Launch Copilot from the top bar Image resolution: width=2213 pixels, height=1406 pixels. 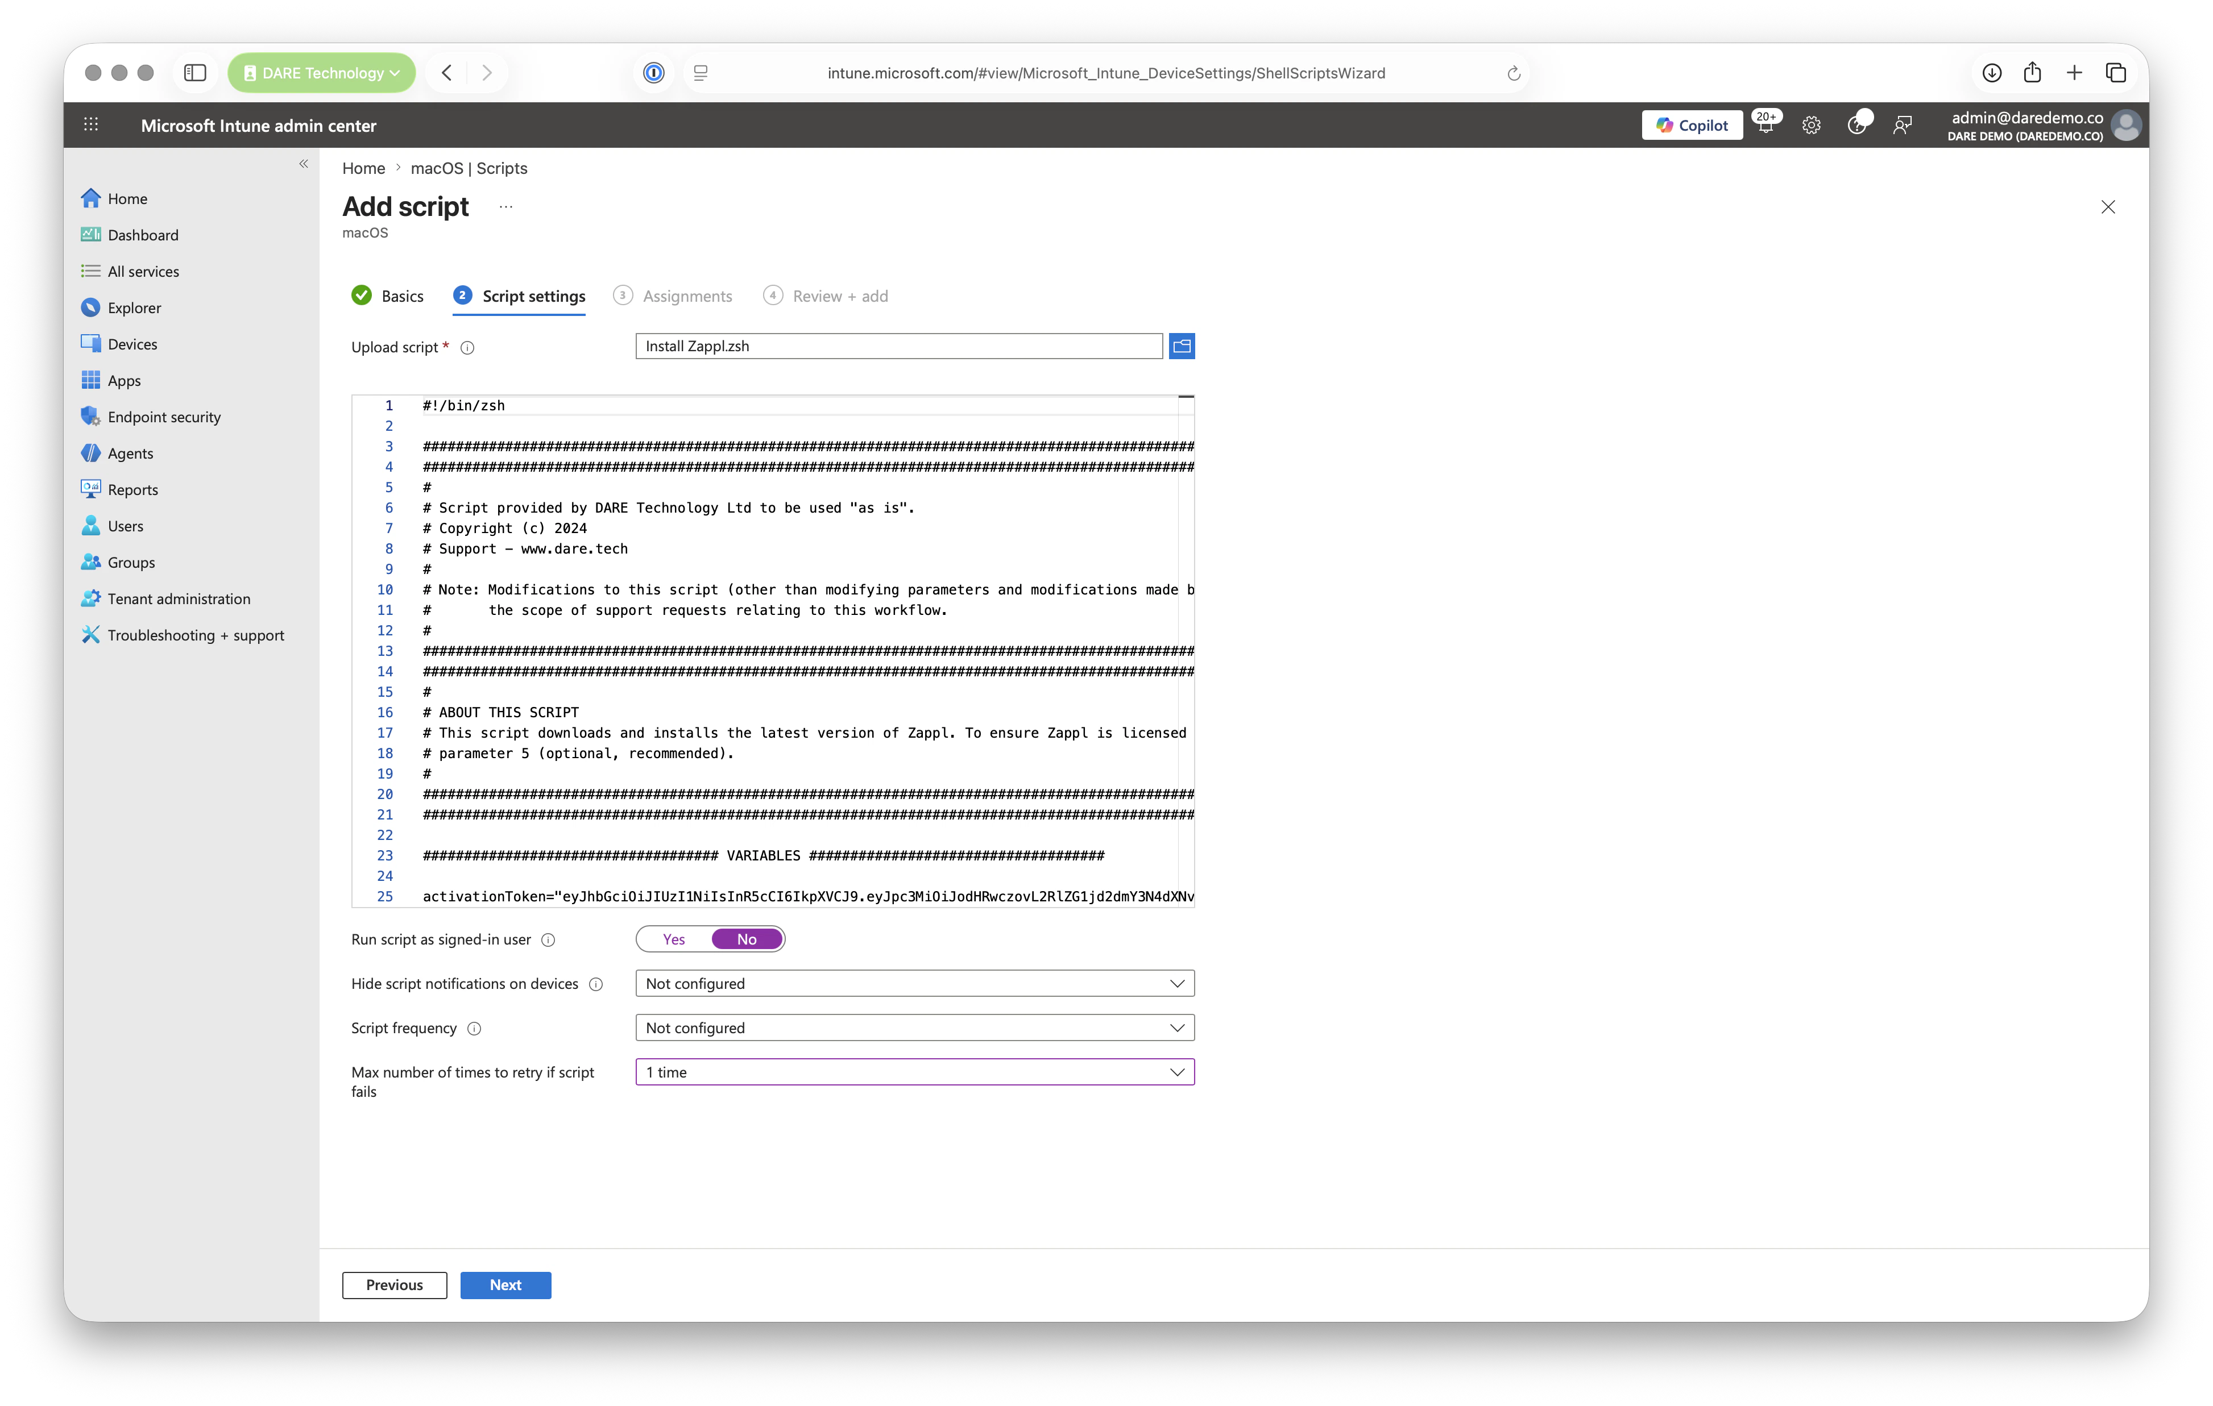pyautogui.click(x=1692, y=125)
